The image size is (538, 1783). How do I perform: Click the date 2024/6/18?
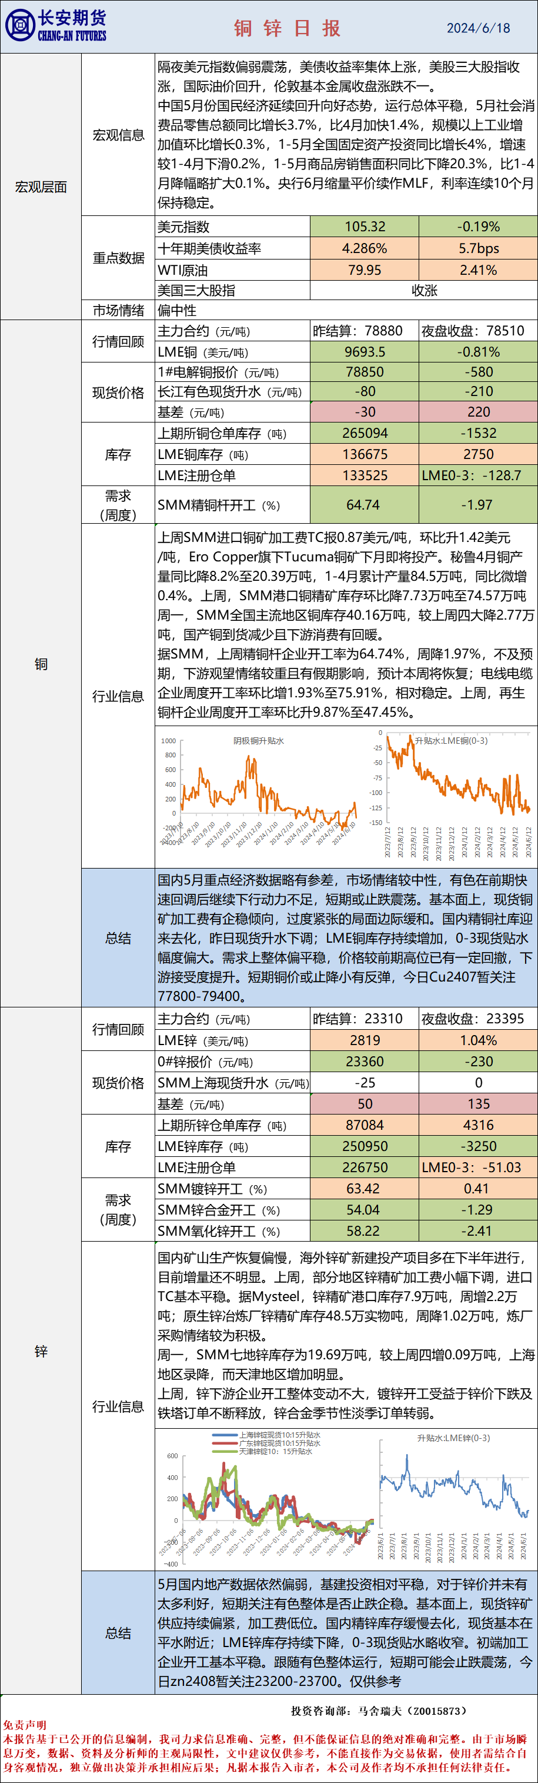(478, 28)
